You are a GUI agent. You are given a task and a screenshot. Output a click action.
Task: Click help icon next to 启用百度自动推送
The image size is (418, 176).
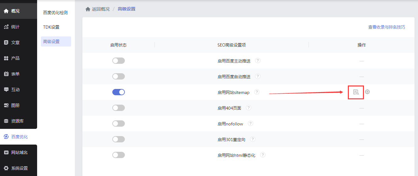pos(258,76)
